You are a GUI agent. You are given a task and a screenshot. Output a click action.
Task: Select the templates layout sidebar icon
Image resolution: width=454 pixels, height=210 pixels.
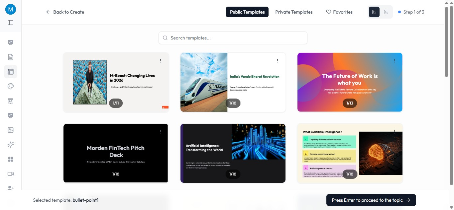point(11,72)
